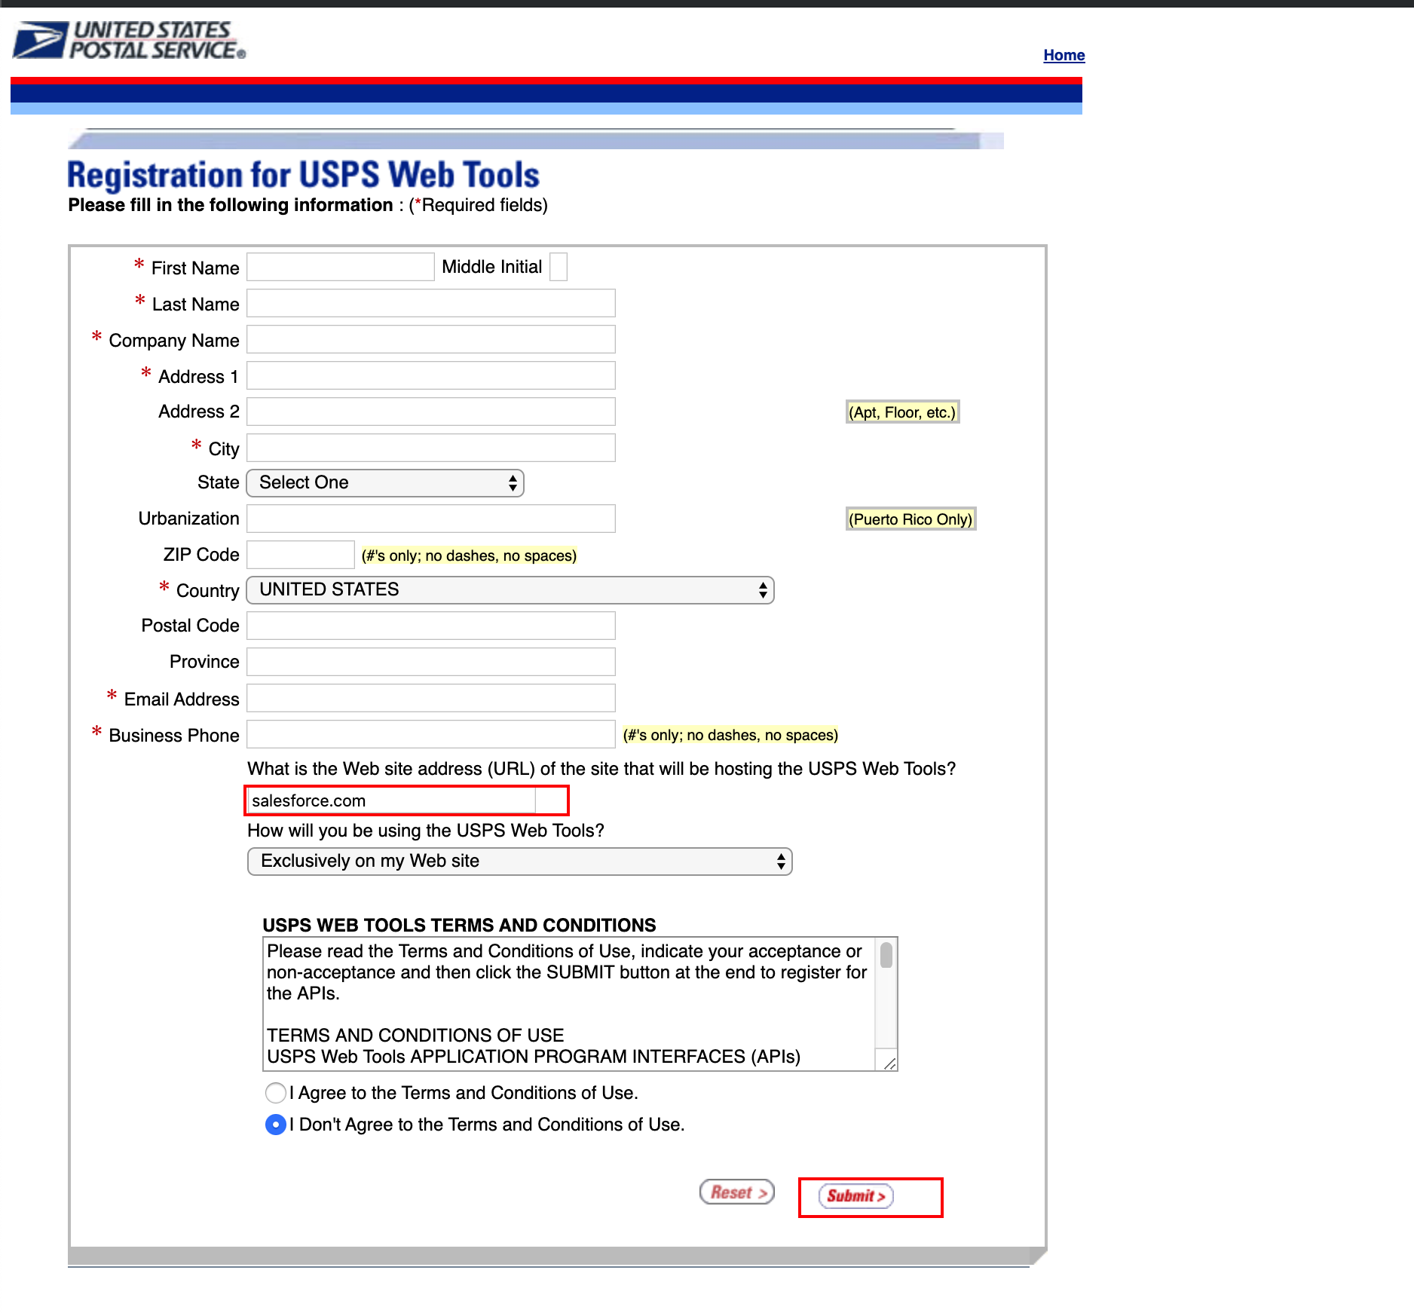Screen dimensions: 1414x1313
Task: Click the Email Address field
Action: click(431, 698)
